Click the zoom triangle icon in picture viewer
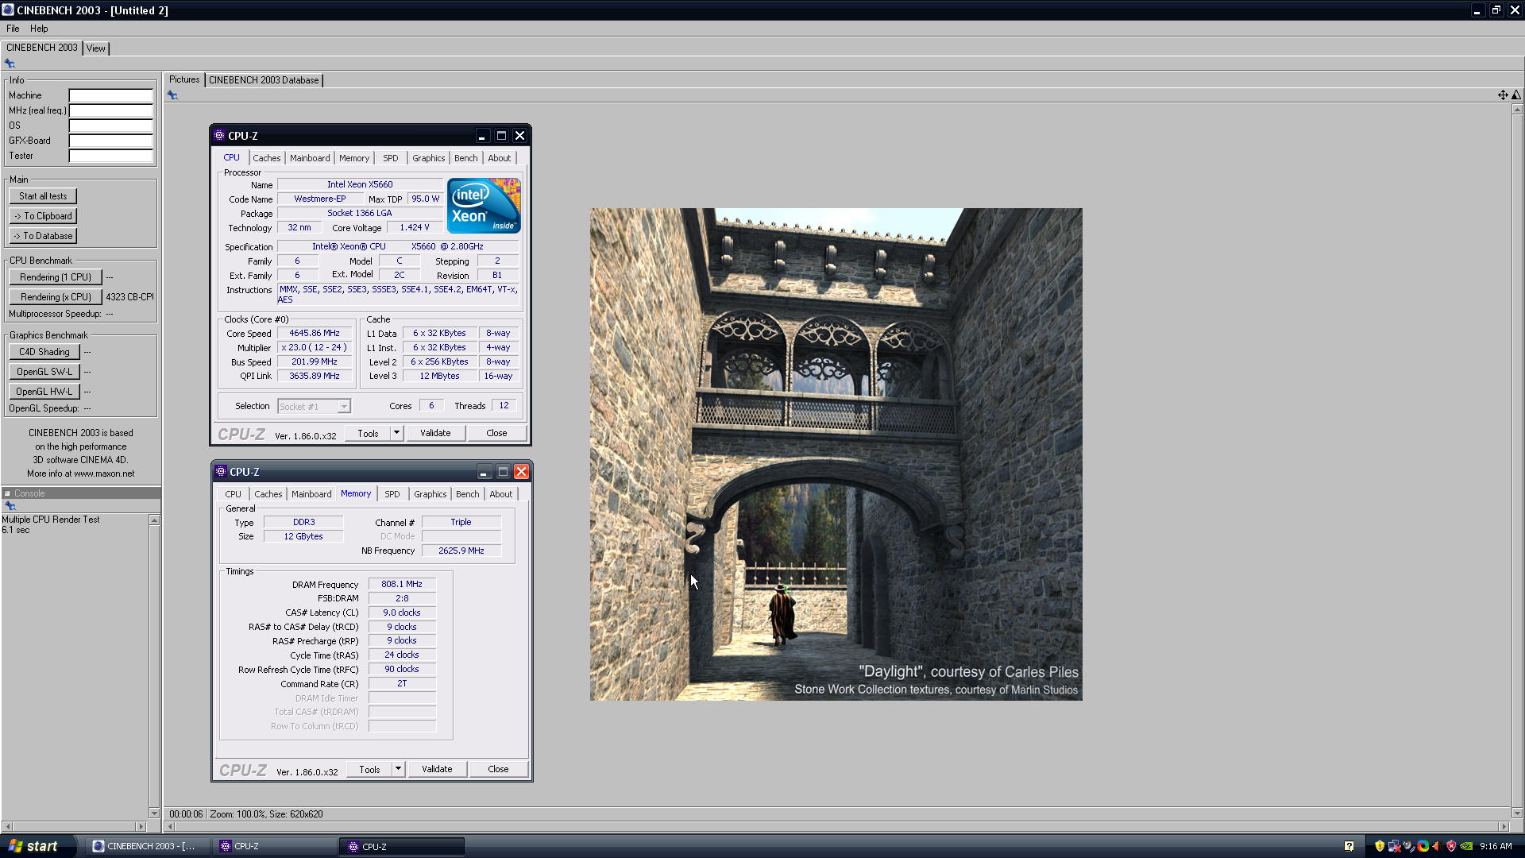Screen dimensions: 1525x858 tap(1516, 95)
